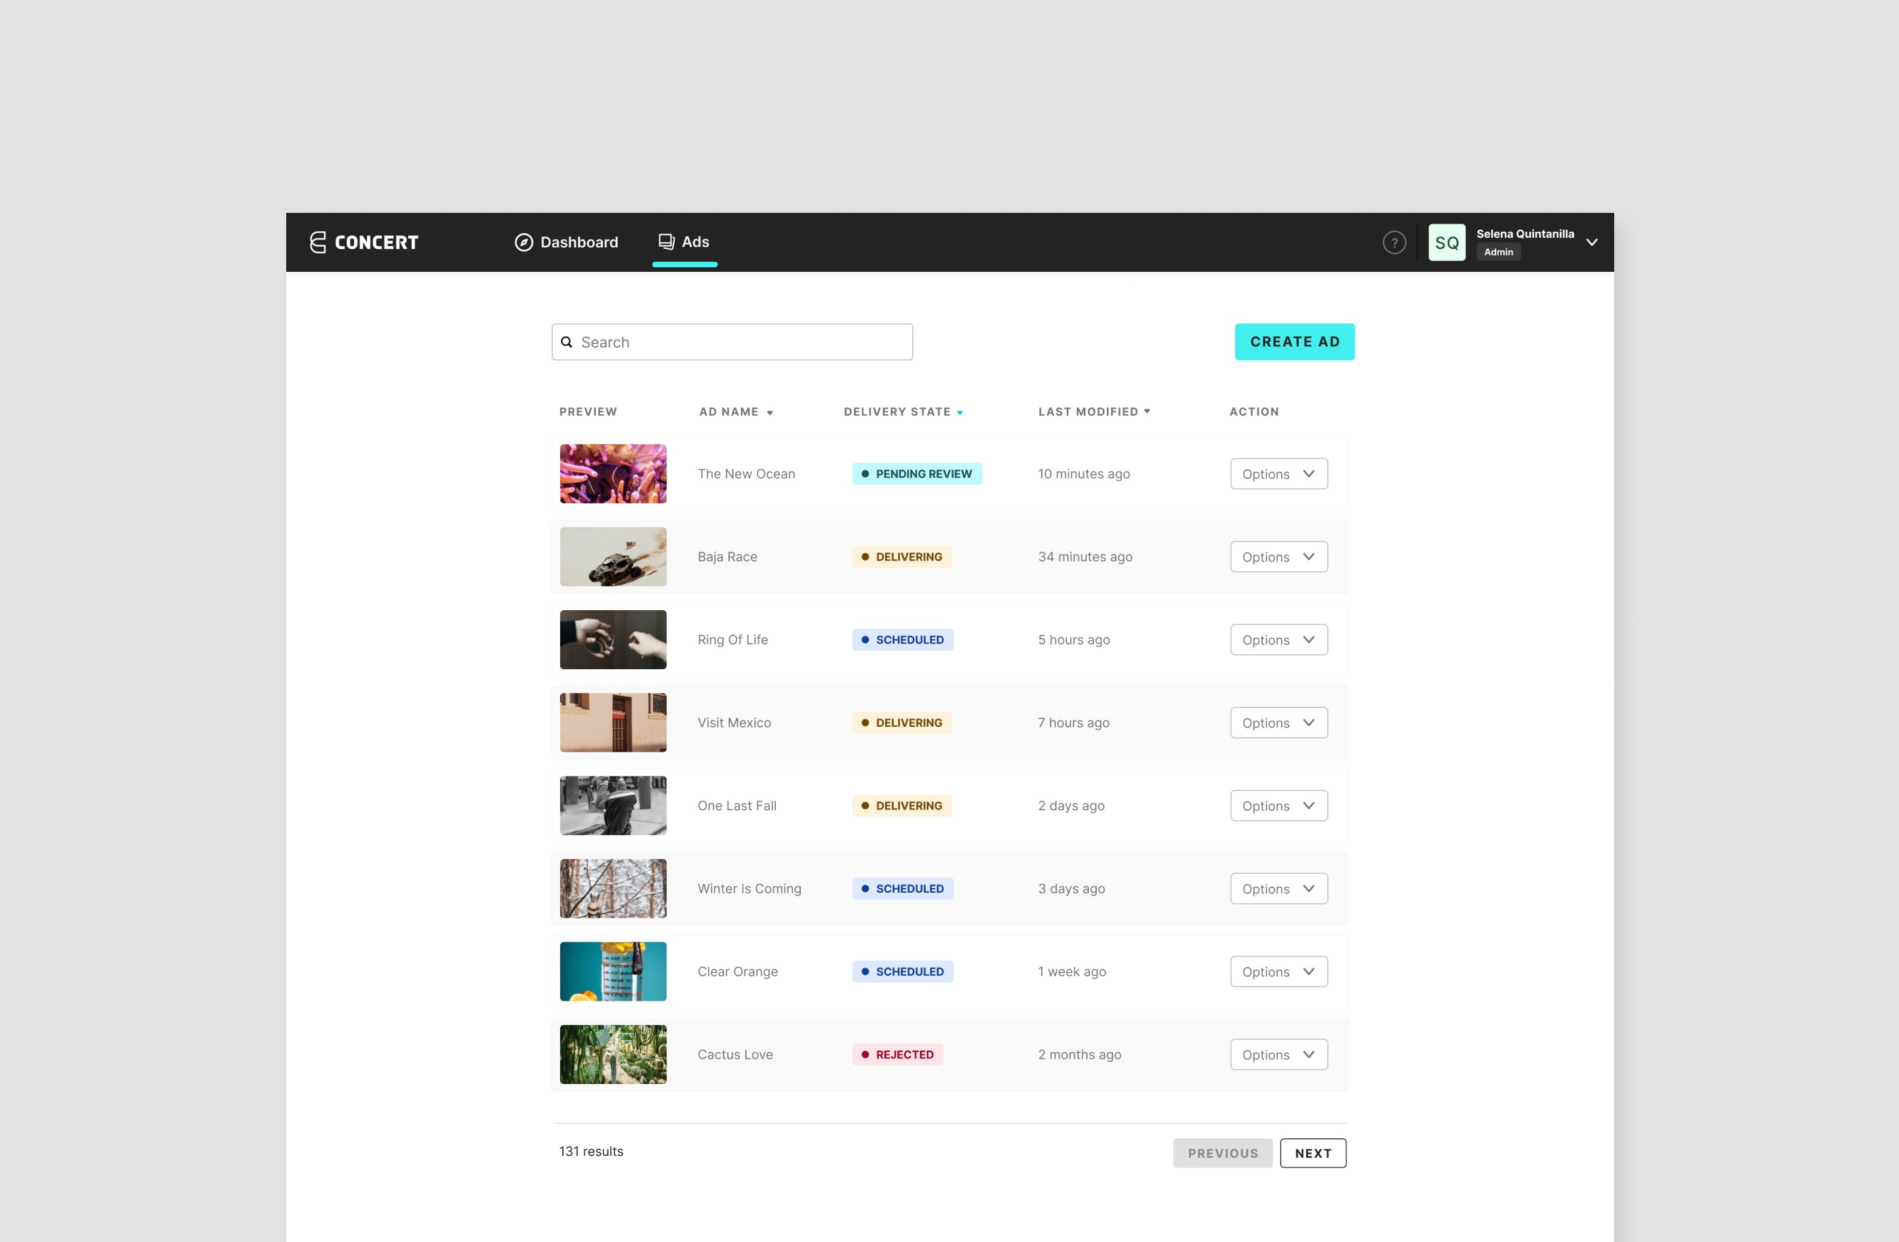Screen dimensions: 1899x1242
Task: Open the Visit Mexico ad preview thumbnail
Action: 613,722
